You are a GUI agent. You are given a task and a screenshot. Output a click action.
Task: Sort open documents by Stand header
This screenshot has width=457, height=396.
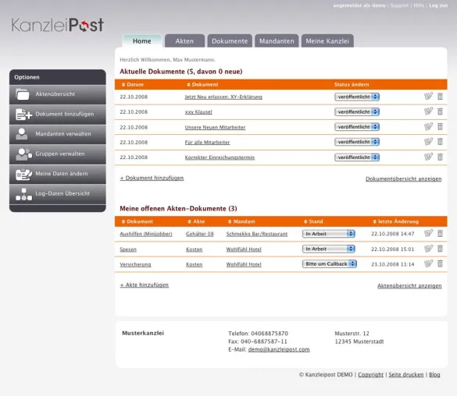(x=313, y=221)
